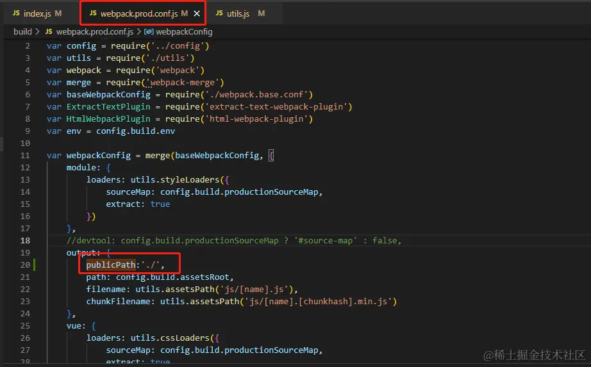Click 'html-webpack-plugin' string

tap(256, 118)
